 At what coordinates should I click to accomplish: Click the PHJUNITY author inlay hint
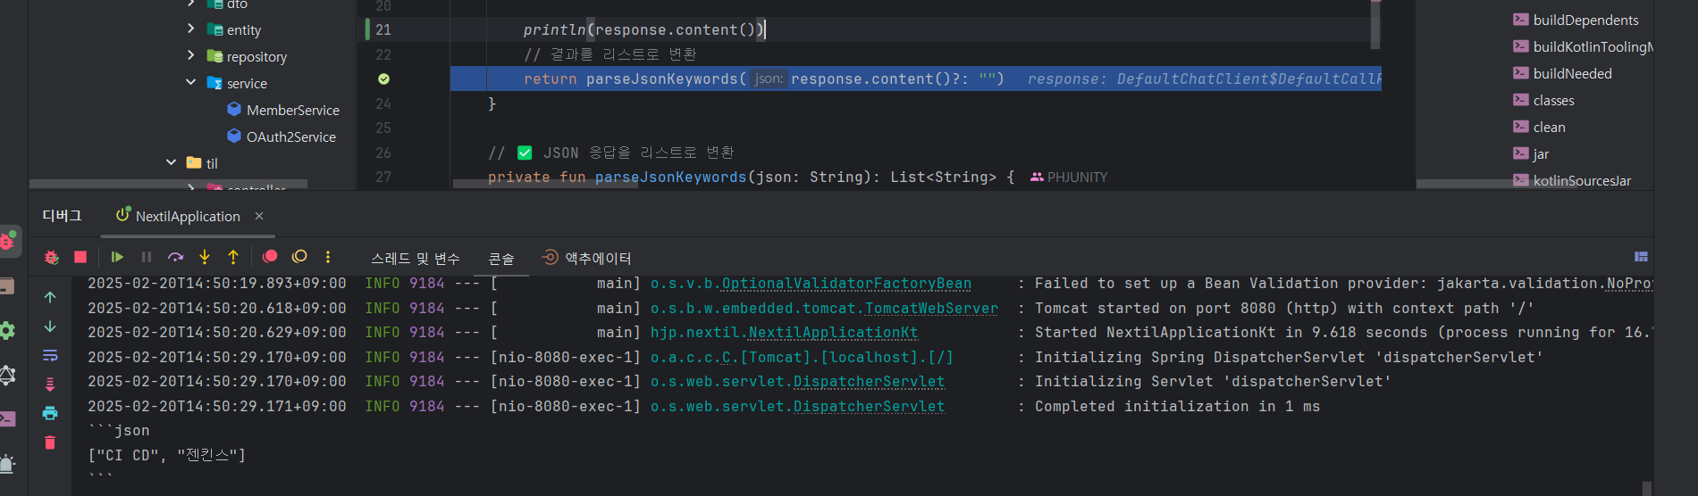pos(1069,178)
